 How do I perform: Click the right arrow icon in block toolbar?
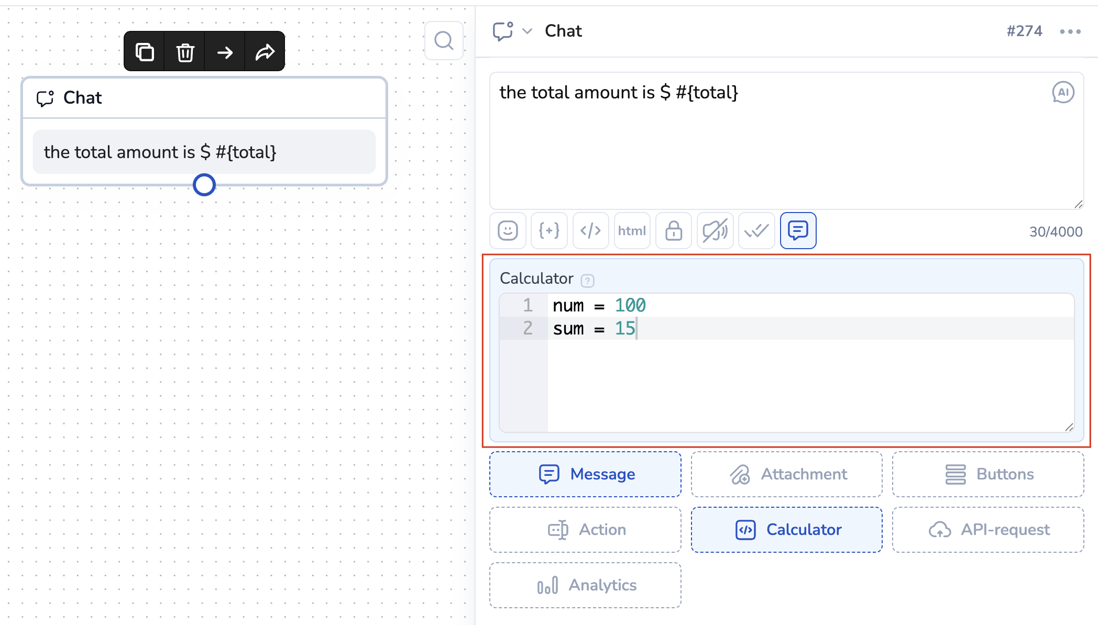(225, 52)
